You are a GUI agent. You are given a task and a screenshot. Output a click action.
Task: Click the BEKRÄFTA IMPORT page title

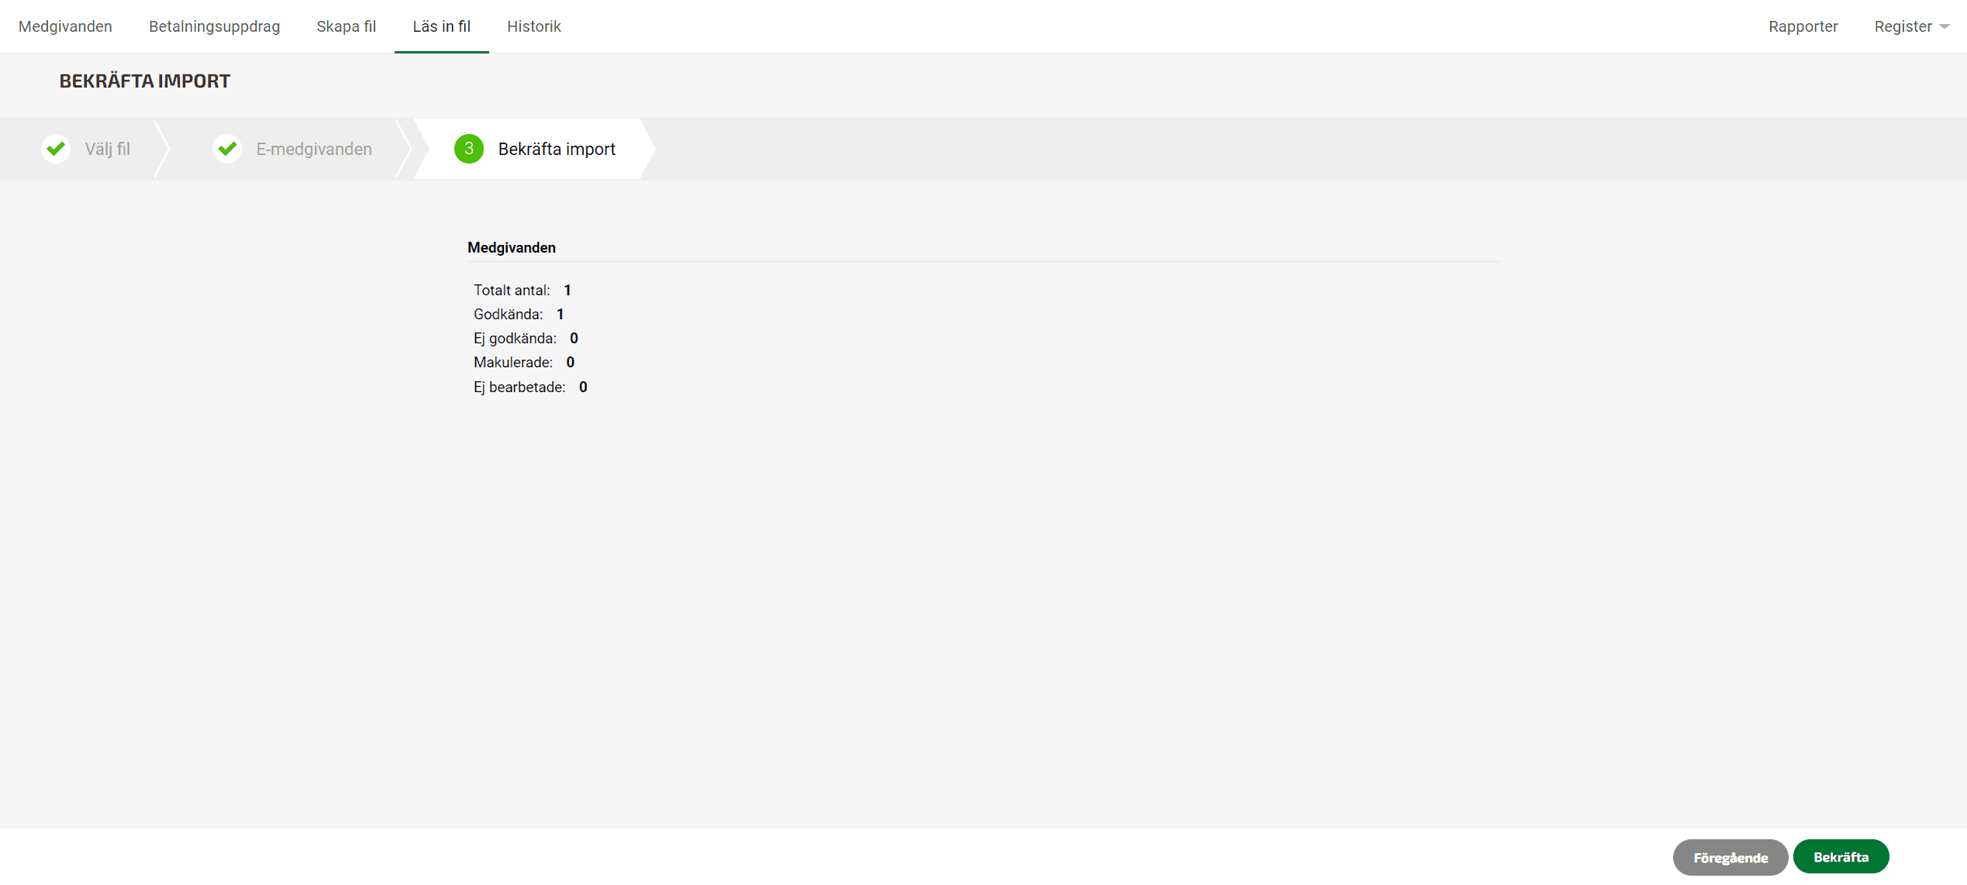coord(145,81)
